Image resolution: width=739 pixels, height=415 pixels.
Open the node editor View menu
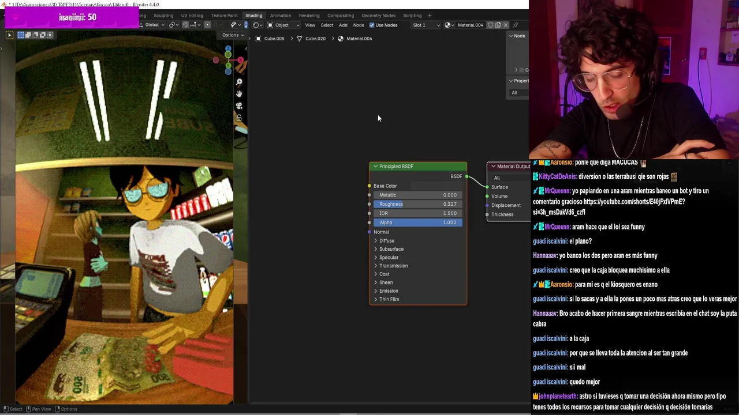[310, 25]
